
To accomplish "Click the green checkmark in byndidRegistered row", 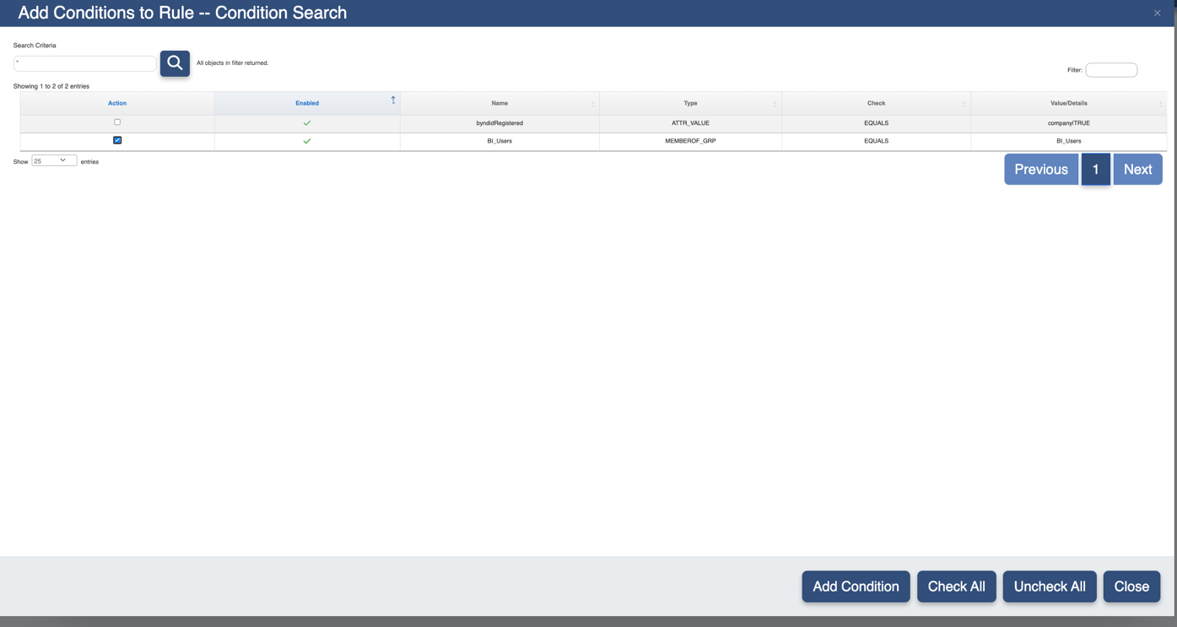I will (307, 123).
